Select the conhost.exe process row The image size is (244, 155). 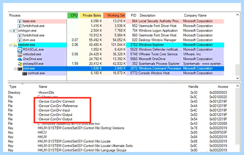pyautogui.click(x=116, y=73)
